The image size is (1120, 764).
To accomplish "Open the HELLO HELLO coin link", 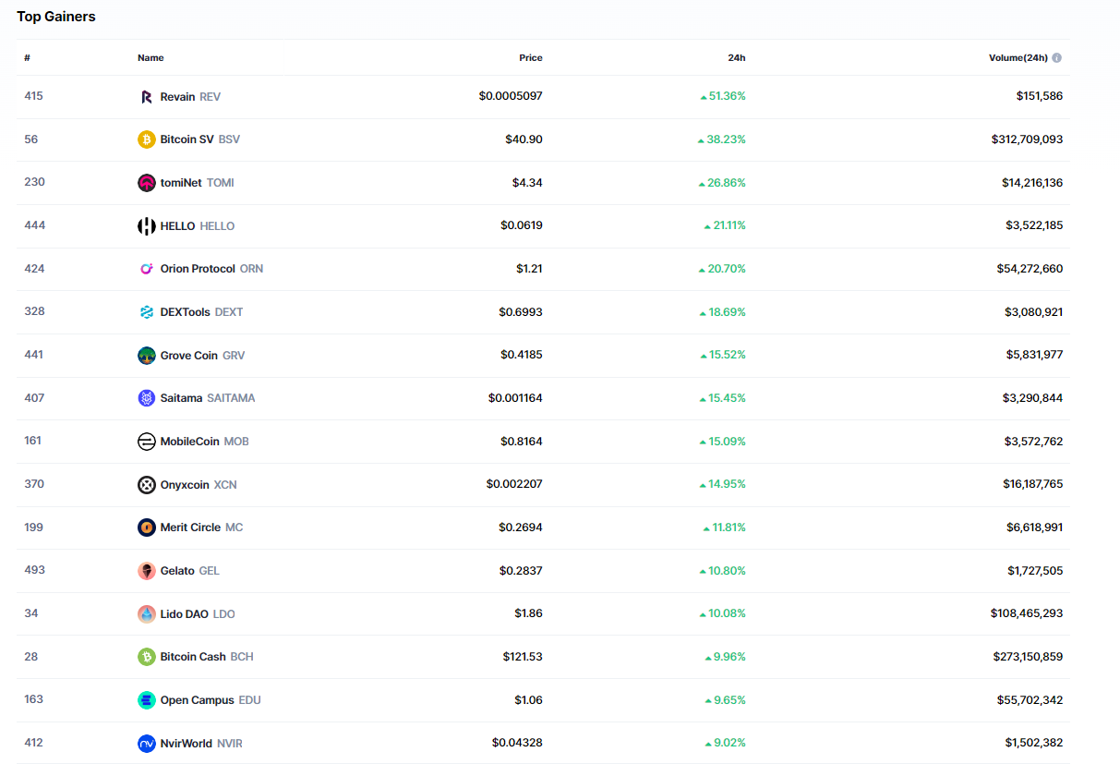I will pos(187,226).
